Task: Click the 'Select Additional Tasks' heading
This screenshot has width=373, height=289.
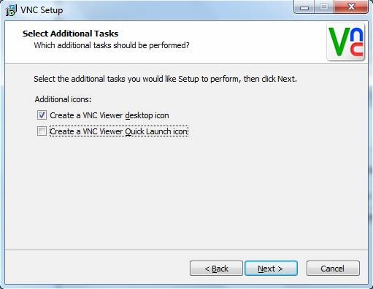Action: [x=70, y=34]
